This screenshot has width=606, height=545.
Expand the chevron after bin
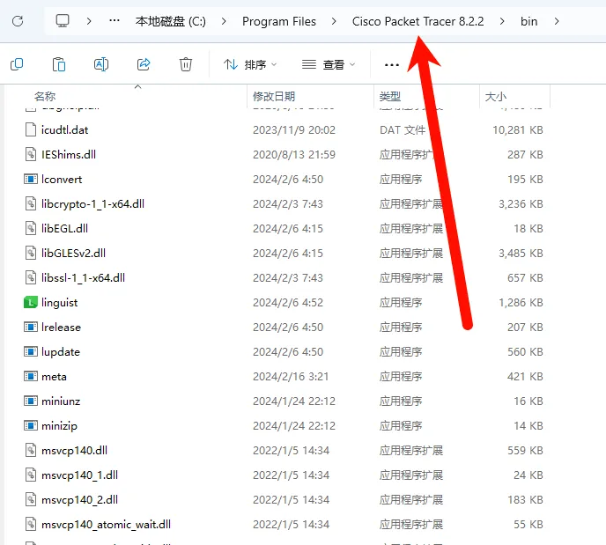[x=557, y=21]
